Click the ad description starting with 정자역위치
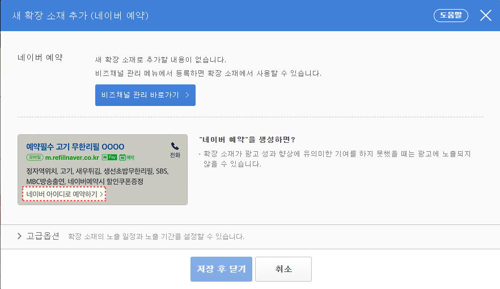 (x=98, y=176)
